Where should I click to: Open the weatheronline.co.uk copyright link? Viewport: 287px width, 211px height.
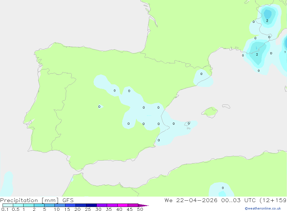coord(263,208)
